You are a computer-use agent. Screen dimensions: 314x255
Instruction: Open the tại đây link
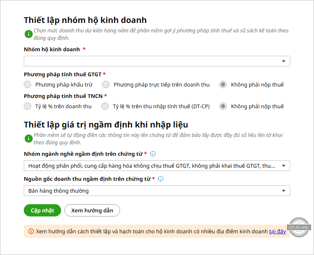pos(278,231)
